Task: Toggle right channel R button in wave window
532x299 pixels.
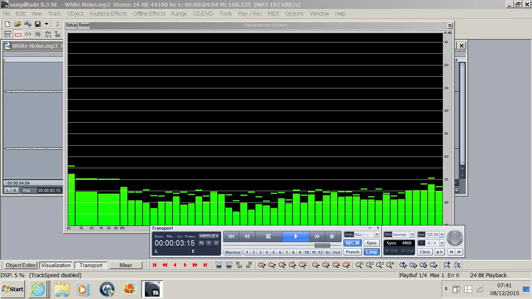Action: (x=15, y=190)
